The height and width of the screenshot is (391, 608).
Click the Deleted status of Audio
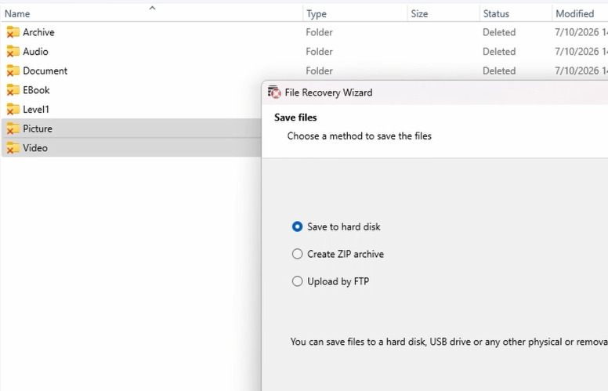pyautogui.click(x=499, y=52)
